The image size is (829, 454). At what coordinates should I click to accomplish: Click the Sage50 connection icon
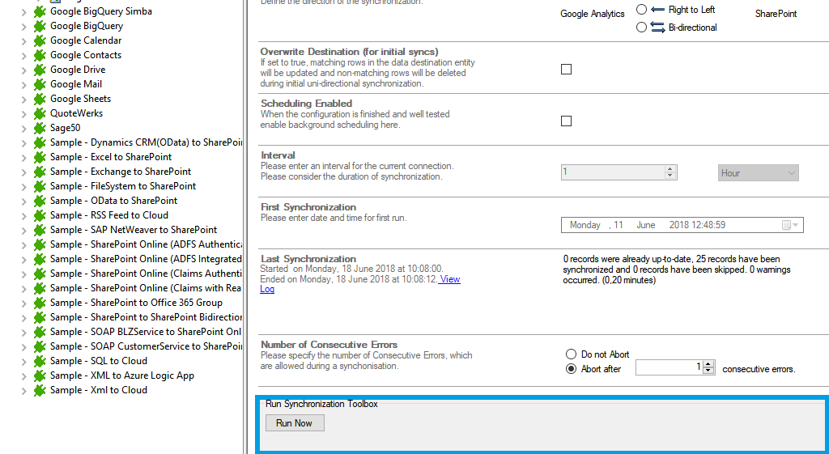tap(39, 128)
